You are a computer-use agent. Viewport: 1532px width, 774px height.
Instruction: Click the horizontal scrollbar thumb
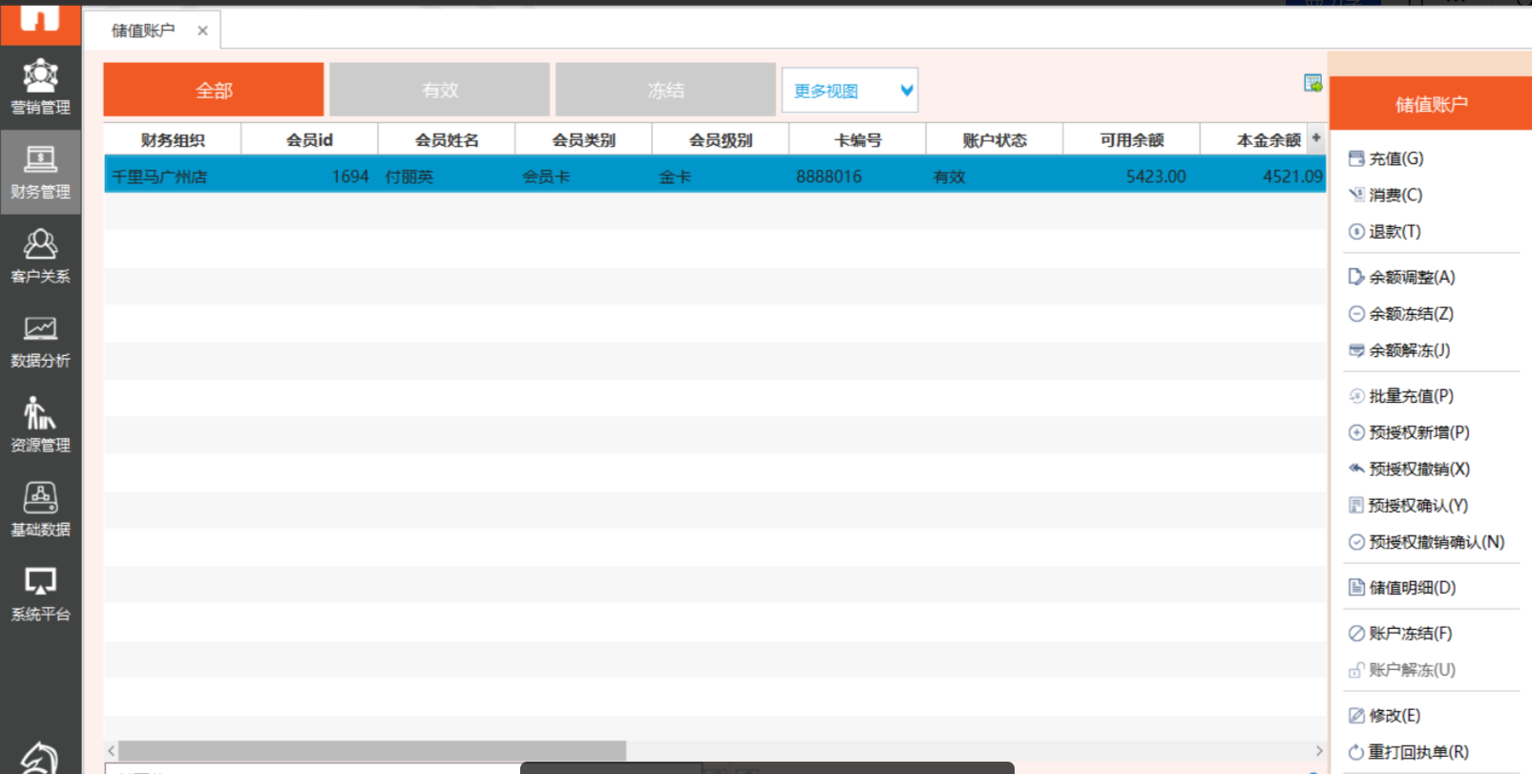tap(372, 751)
